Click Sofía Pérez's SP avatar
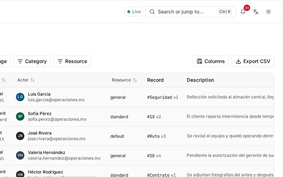This screenshot has width=283, height=177. [x=20, y=116]
